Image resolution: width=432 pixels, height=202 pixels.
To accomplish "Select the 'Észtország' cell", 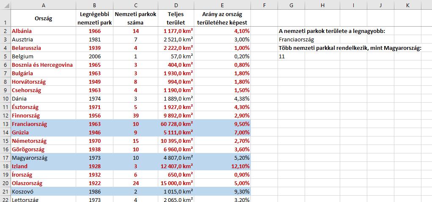I will [44, 107].
